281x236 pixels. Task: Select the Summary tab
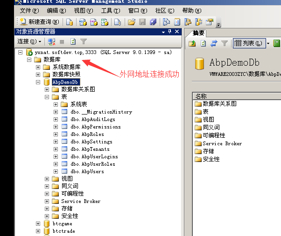198,33
